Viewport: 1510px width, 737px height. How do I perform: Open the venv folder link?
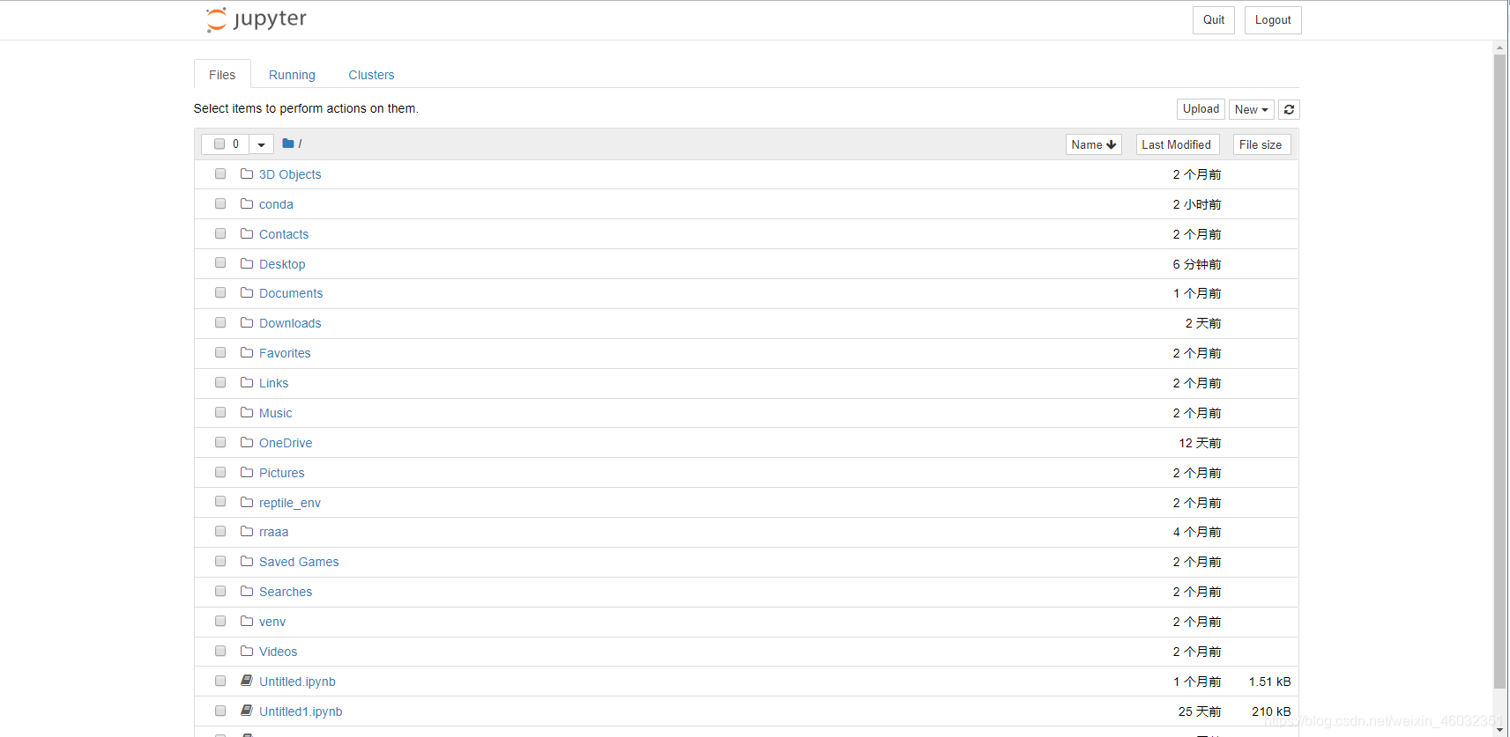coord(272,622)
